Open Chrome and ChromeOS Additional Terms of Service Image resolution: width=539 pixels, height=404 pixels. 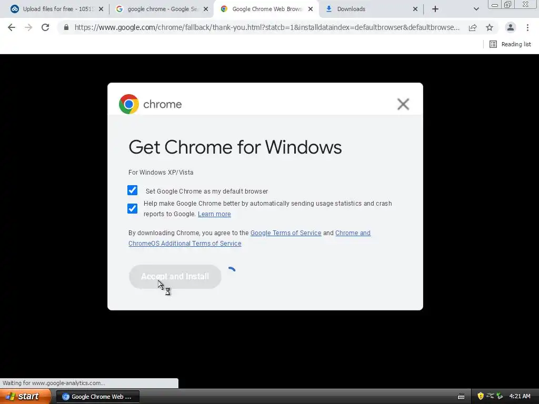249,238
